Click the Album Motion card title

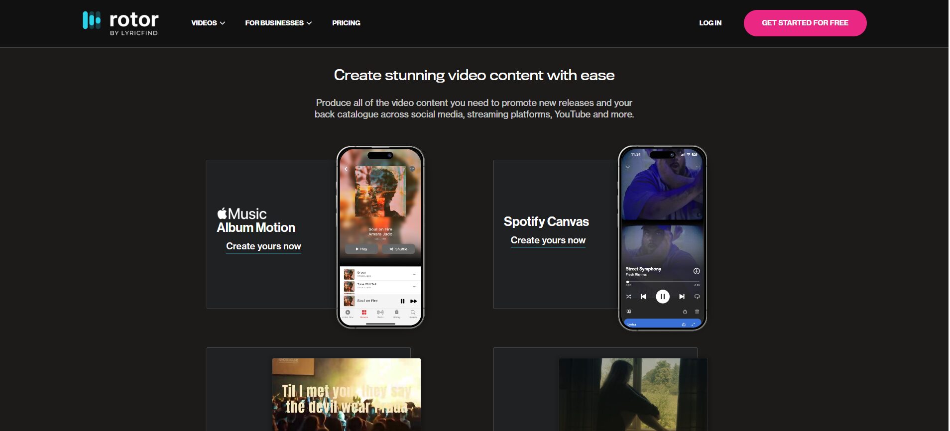pyautogui.click(x=256, y=227)
